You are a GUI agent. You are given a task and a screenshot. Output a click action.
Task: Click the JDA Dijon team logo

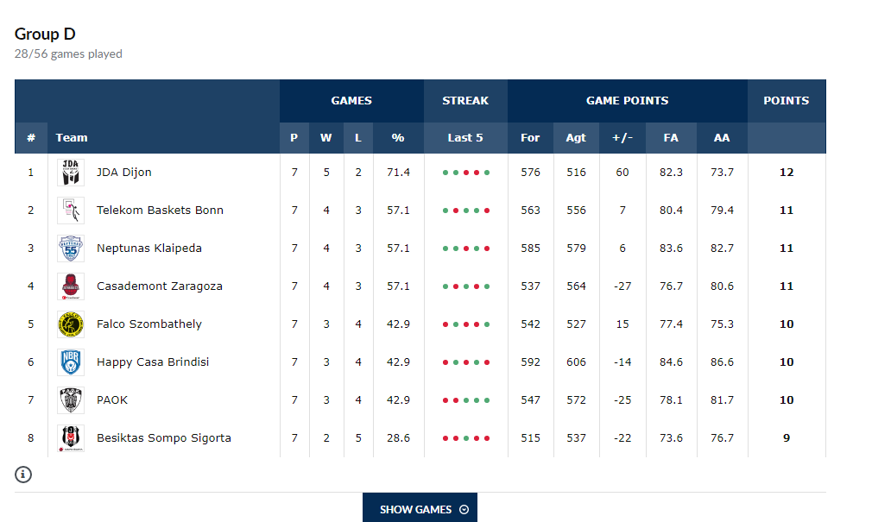pyautogui.click(x=71, y=173)
